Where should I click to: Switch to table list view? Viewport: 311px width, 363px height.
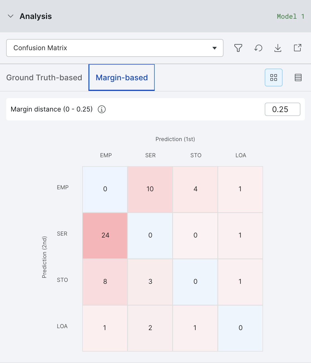tap(298, 78)
